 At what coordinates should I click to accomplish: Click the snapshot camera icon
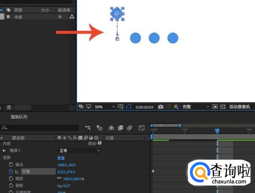[161, 107]
